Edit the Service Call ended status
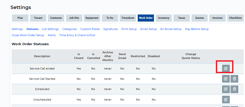 click(x=226, y=69)
